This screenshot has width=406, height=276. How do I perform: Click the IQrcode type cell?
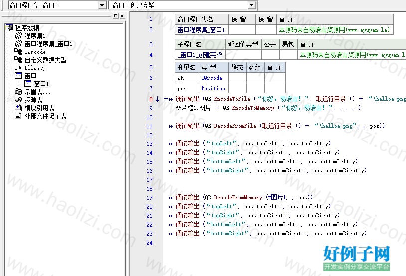pos(213,78)
